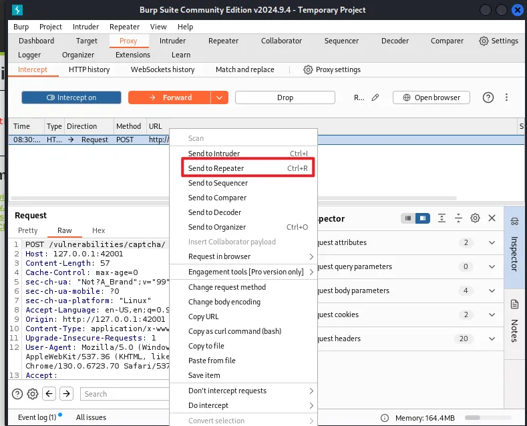Open the Burp menu
The height and width of the screenshot is (426, 527).
21,27
